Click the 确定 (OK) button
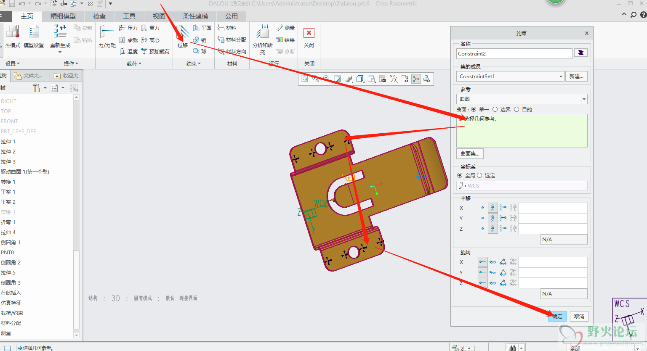647x351 pixels. 557,316
